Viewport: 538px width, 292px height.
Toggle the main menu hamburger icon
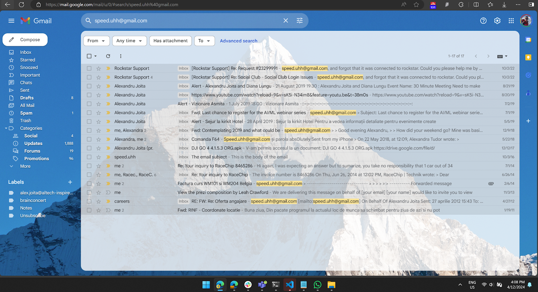click(11, 21)
